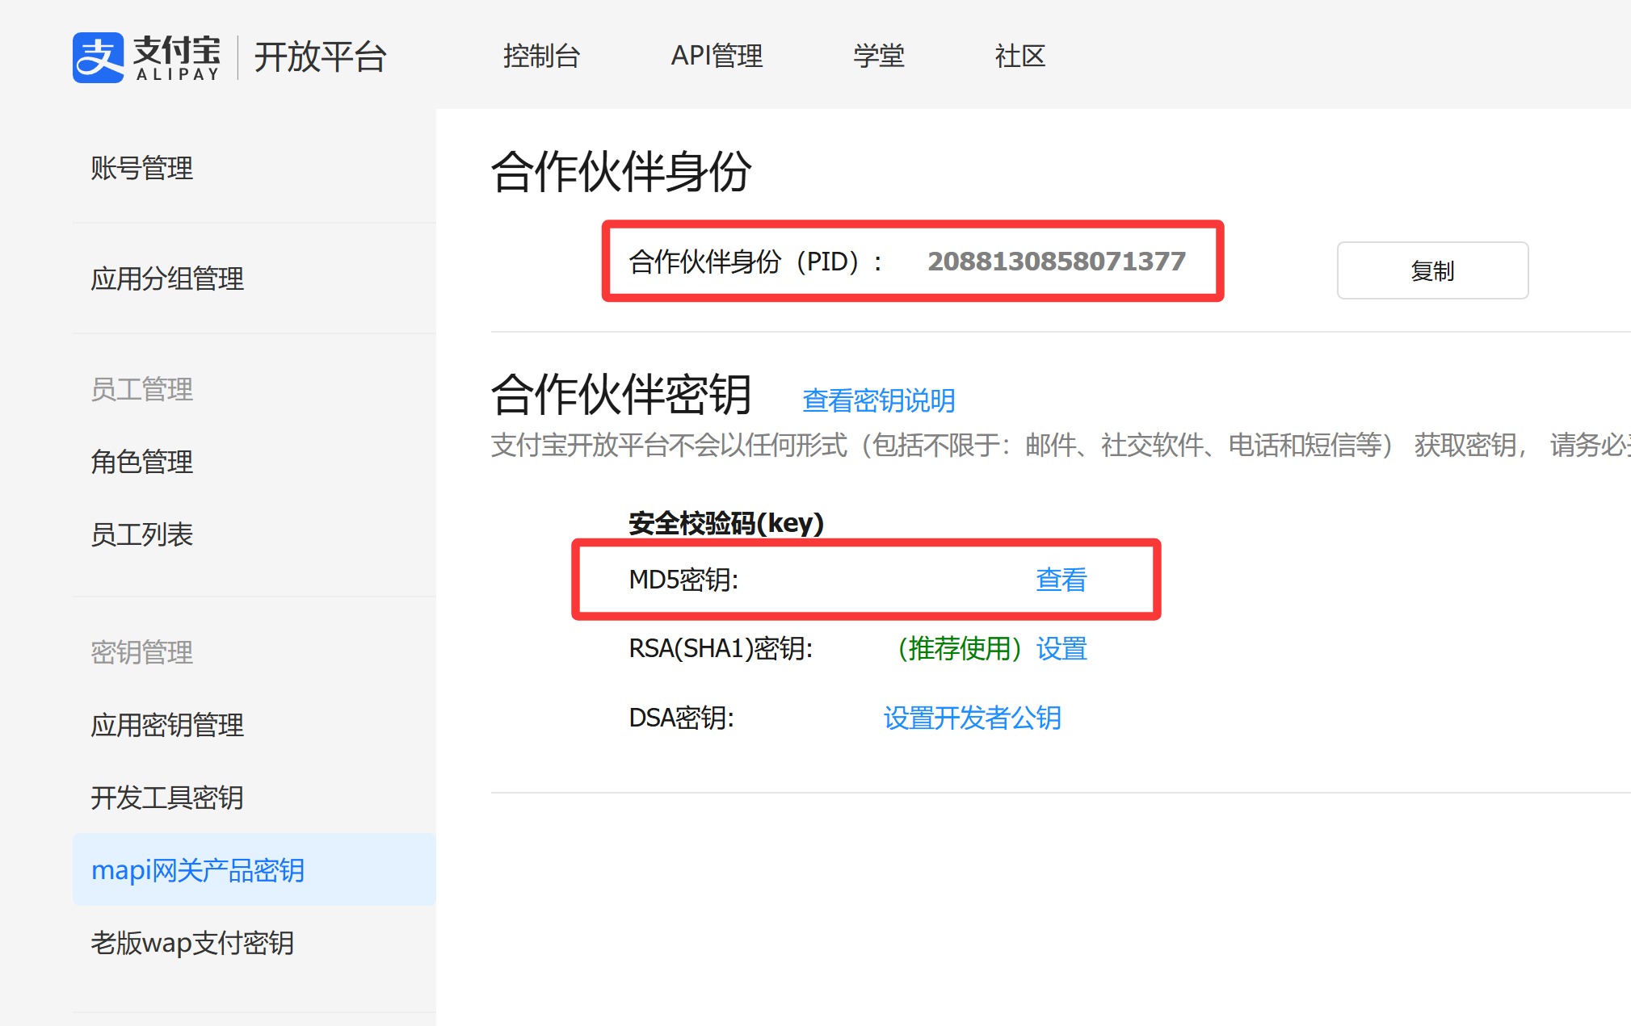Select 角色管理 in sidebar
The height and width of the screenshot is (1026, 1631).
point(142,462)
